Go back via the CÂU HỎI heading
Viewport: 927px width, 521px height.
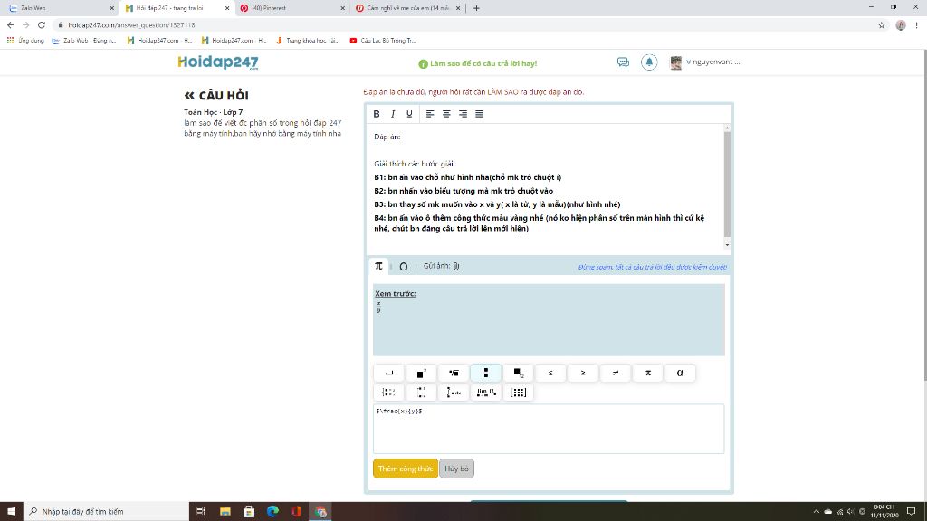(x=216, y=96)
